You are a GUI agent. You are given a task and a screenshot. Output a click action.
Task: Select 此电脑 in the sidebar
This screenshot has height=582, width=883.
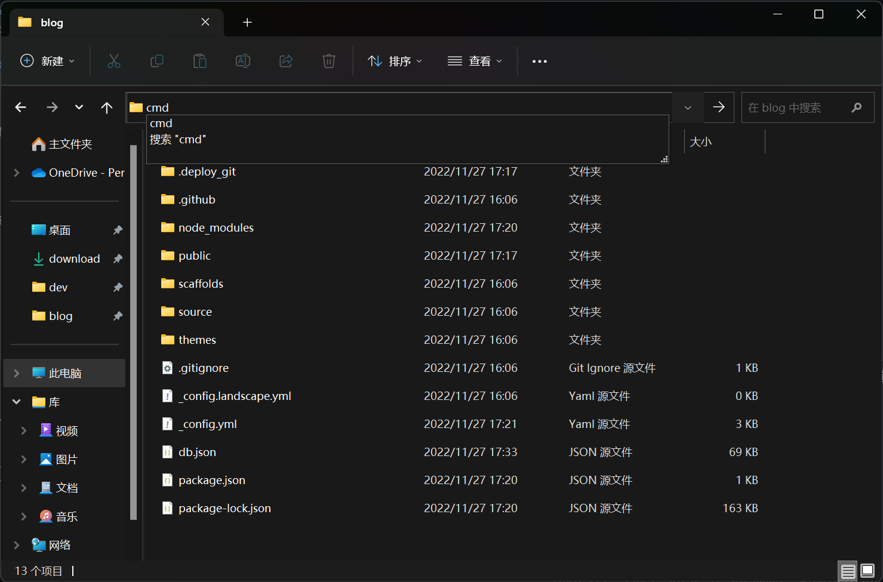(64, 373)
